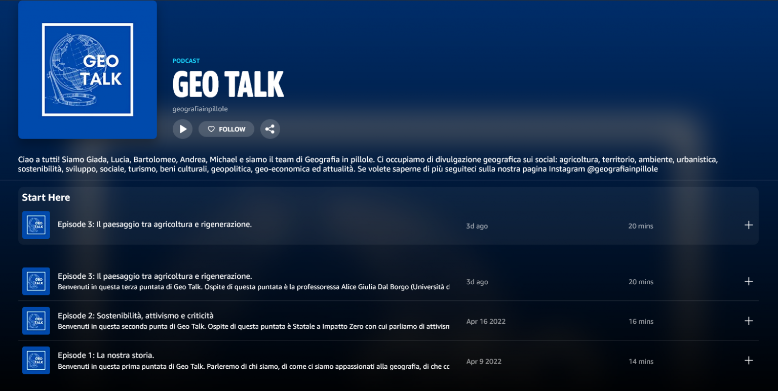Open thumbnail of Episode 2 Sostenibilità

(x=36, y=321)
